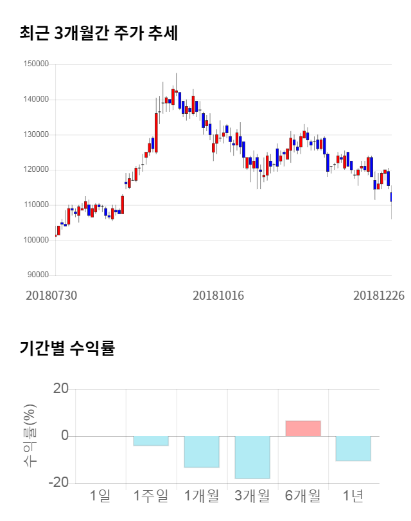Screen dimensions: 411x521
Task: Click the blue 1주일 return bar
Action: (x=151, y=441)
